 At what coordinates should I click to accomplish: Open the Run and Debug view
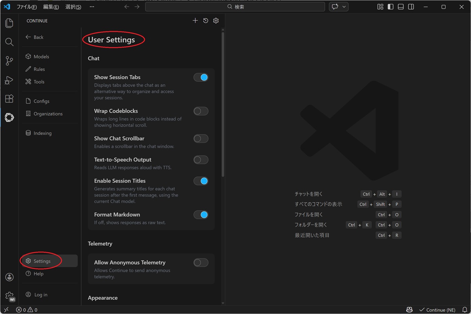coord(9,80)
